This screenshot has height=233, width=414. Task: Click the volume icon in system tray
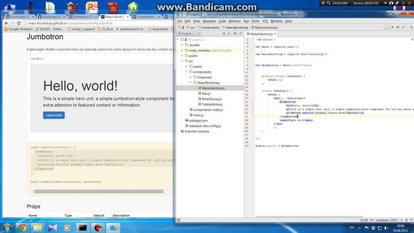point(386,228)
